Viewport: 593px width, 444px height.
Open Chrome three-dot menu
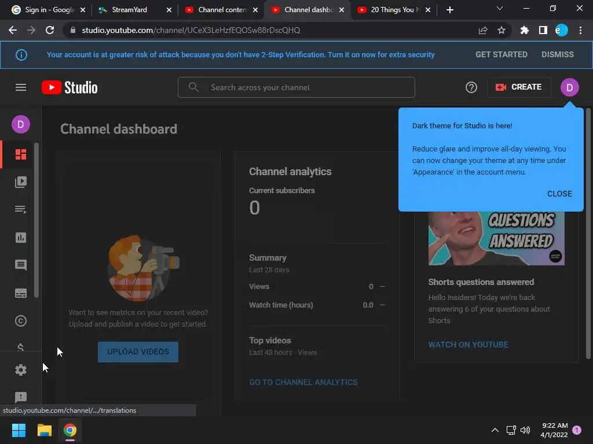[580, 30]
